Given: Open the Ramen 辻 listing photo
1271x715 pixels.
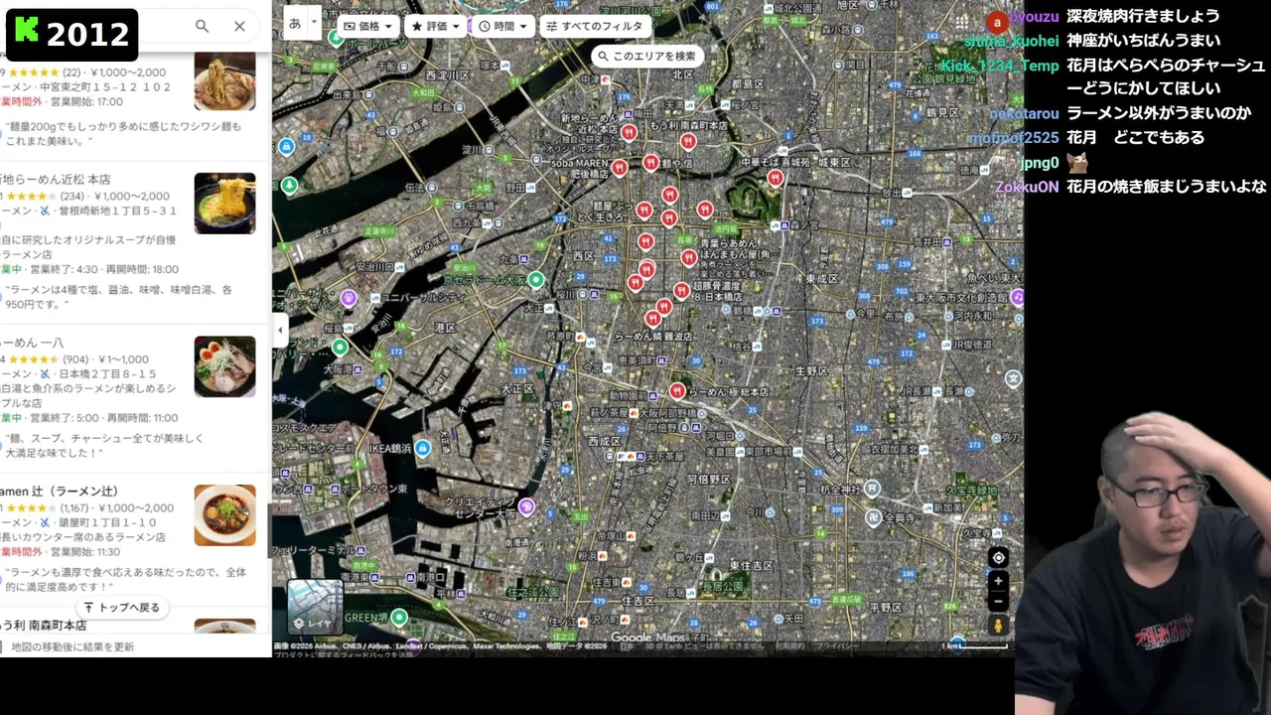Looking at the screenshot, I should point(224,514).
